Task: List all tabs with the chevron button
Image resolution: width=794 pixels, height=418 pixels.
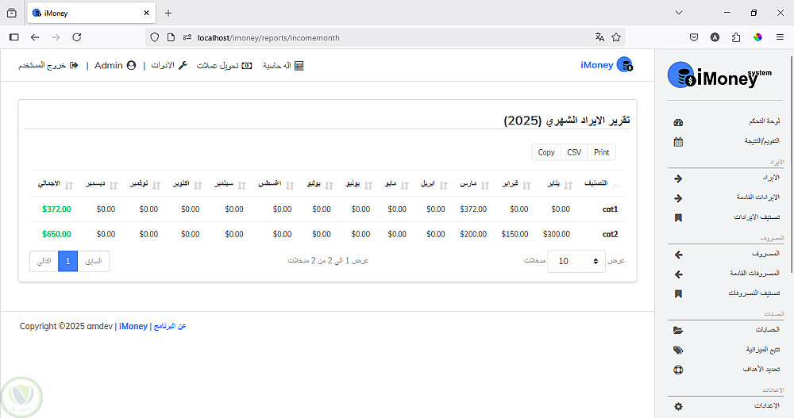Action: point(679,13)
